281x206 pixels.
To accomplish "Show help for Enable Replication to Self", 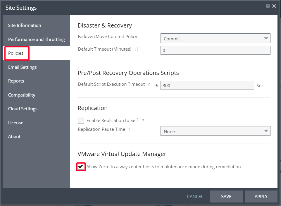I will click(x=143, y=121).
